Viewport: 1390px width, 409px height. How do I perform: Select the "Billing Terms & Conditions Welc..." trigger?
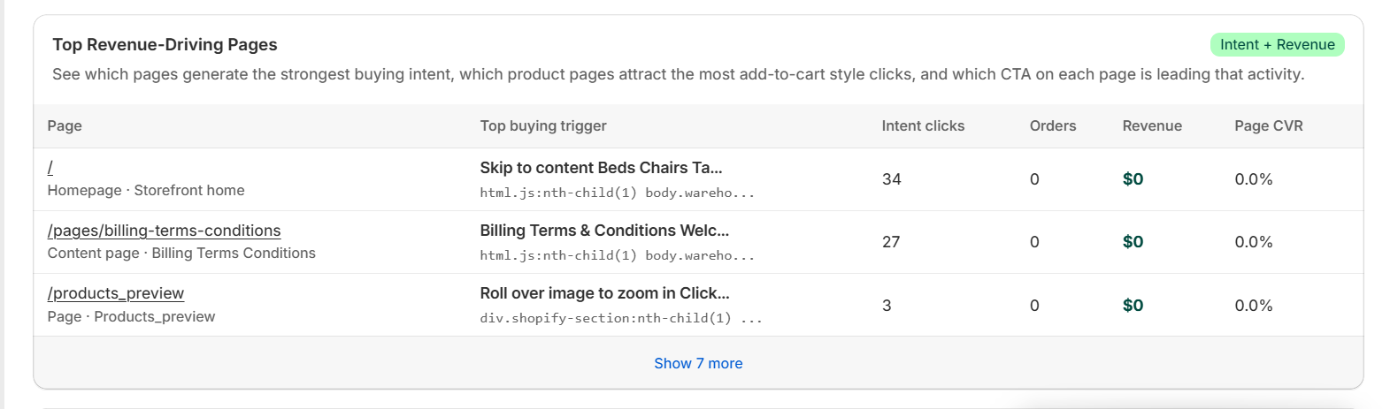tap(604, 231)
